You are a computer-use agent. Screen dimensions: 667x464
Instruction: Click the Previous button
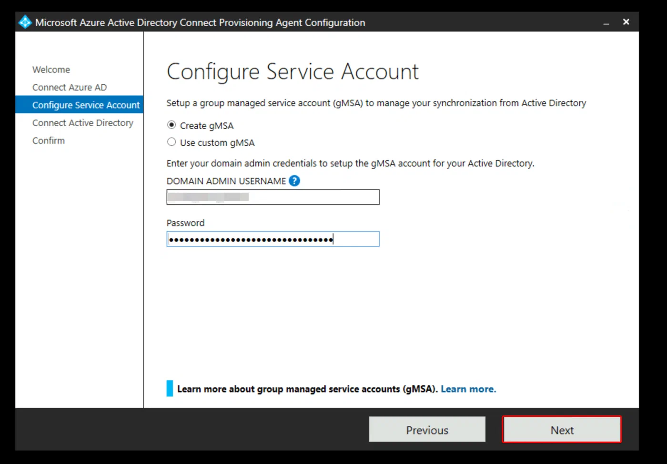tap(427, 430)
